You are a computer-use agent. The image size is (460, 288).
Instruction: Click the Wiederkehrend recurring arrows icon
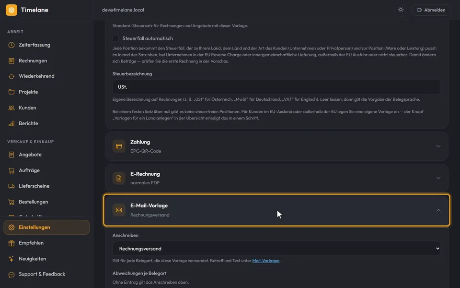coord(11,76)
